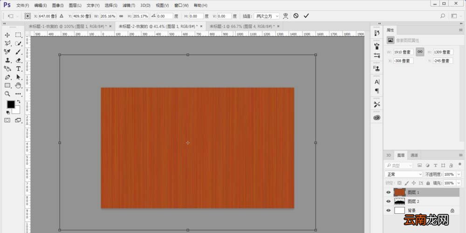This screenshot has width=466, height=233.
Task: Open the 编辑(E) menu
Action: (41, 5)
